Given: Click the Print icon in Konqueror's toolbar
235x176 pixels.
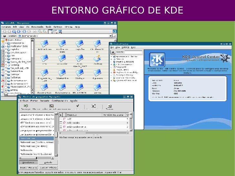Looking at the screenshot, I should 35,32.
